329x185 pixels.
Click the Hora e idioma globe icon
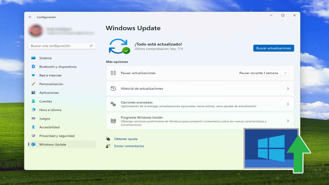point(33,110)
